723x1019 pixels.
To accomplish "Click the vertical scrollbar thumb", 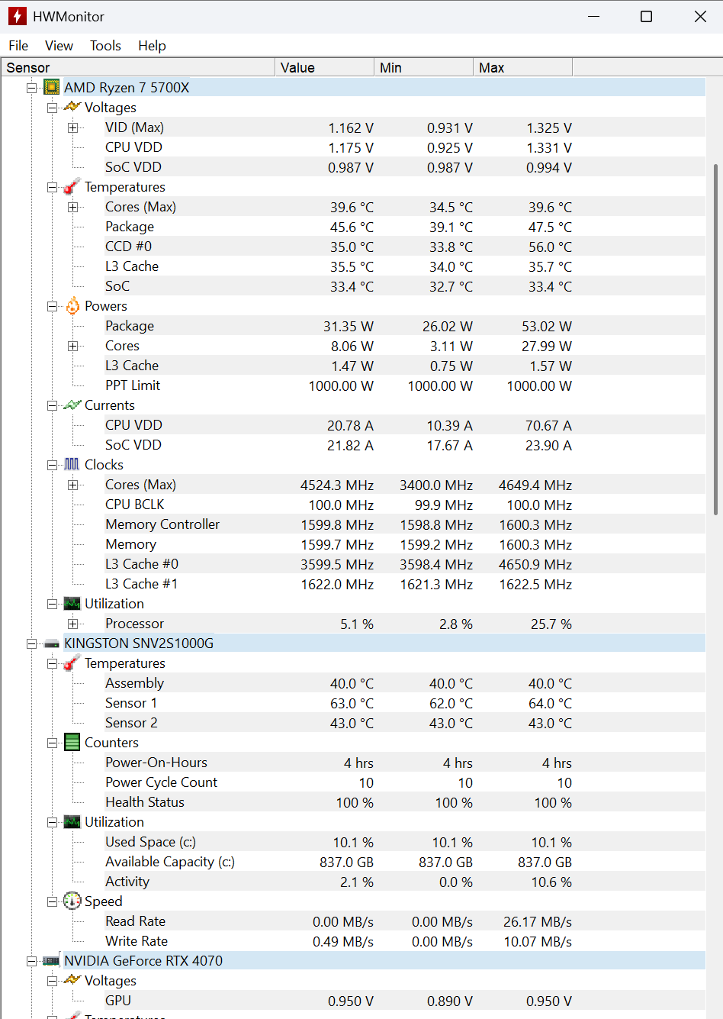I will click(x=715, y=340).
